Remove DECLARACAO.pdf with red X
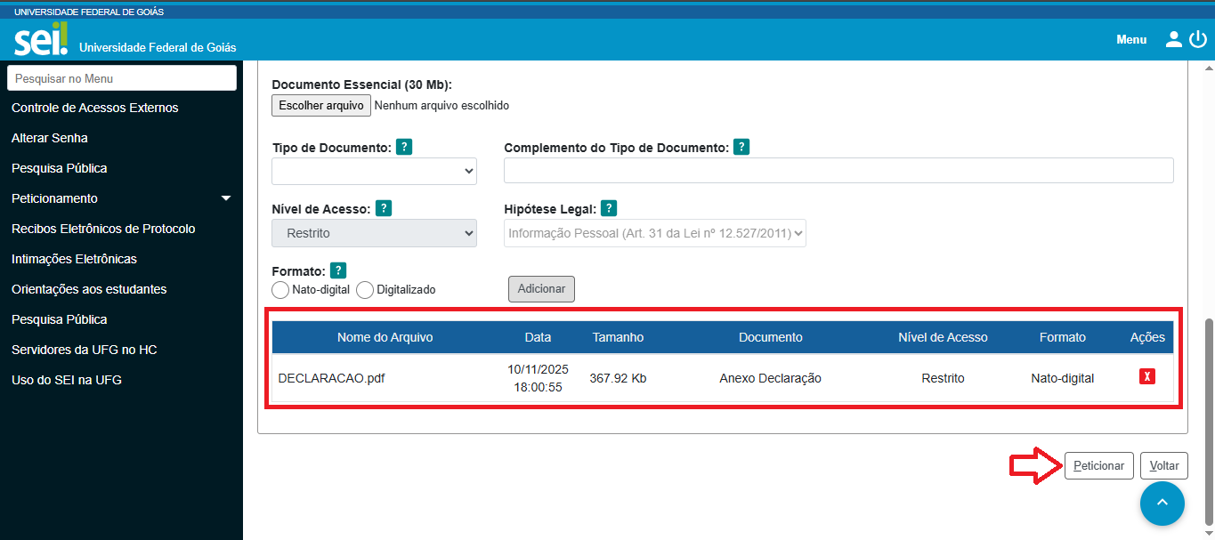The height and width of the screenshot is (540, 1215). [1147, 376]
